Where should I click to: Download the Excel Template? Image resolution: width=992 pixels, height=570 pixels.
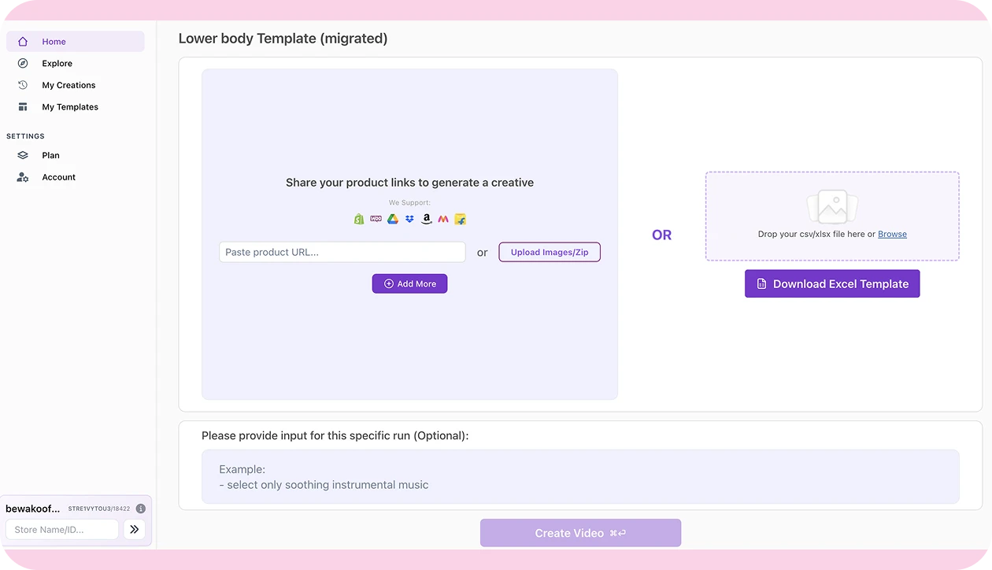pos(832,284)
